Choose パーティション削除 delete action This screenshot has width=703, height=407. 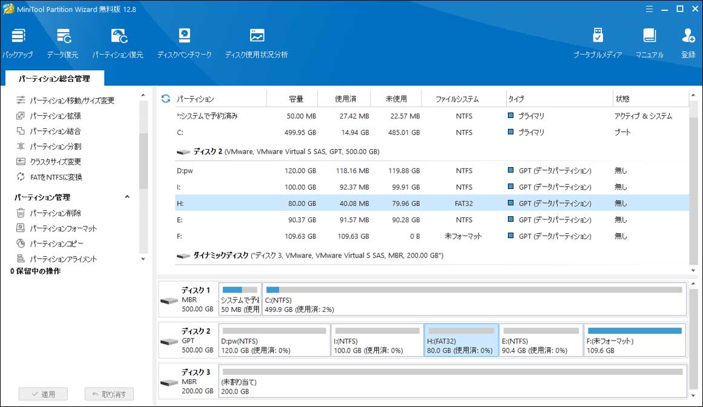[x=49, y=213]
